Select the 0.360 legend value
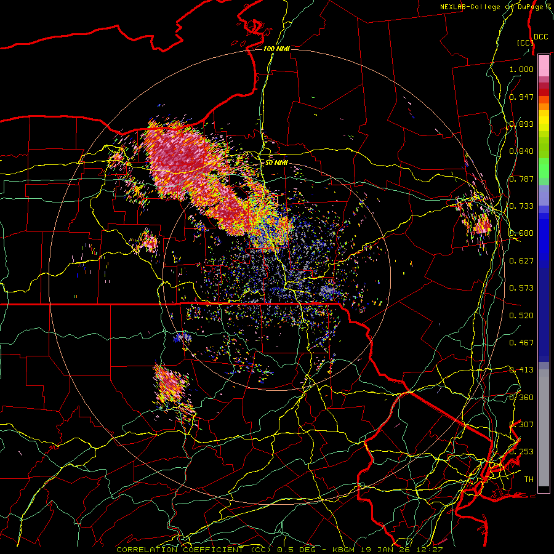The height and width of the screenshot is (554, 554). click(x=521, y=398)
